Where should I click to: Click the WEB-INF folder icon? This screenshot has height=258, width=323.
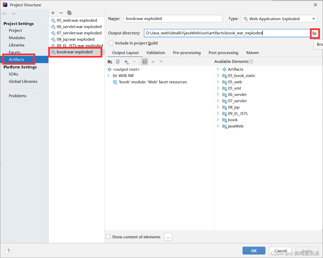[115, 76]
